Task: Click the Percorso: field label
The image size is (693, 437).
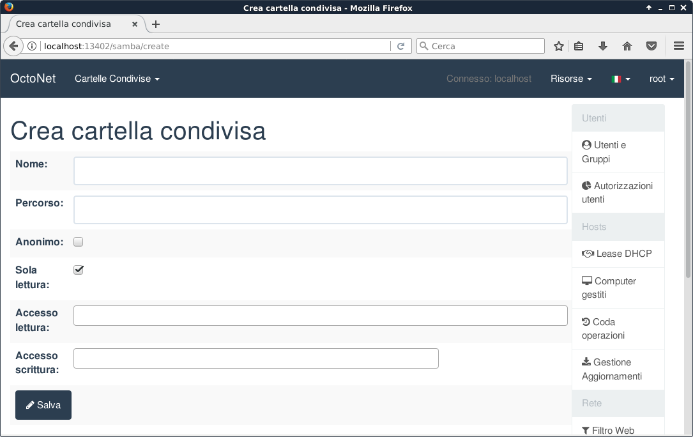Action: (x=40, y=203)
